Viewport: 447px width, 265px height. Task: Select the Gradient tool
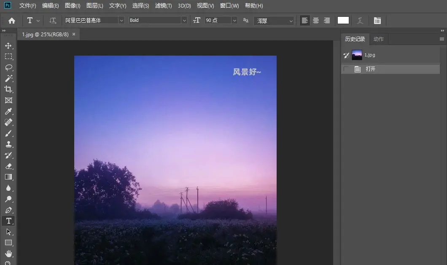(8, 177)
